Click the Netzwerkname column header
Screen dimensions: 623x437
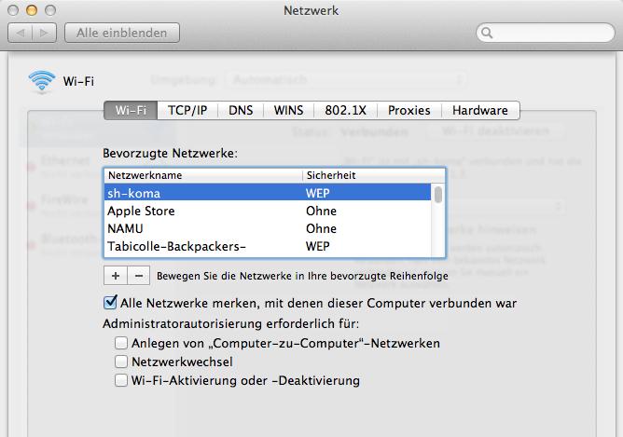tap(203, 175)
